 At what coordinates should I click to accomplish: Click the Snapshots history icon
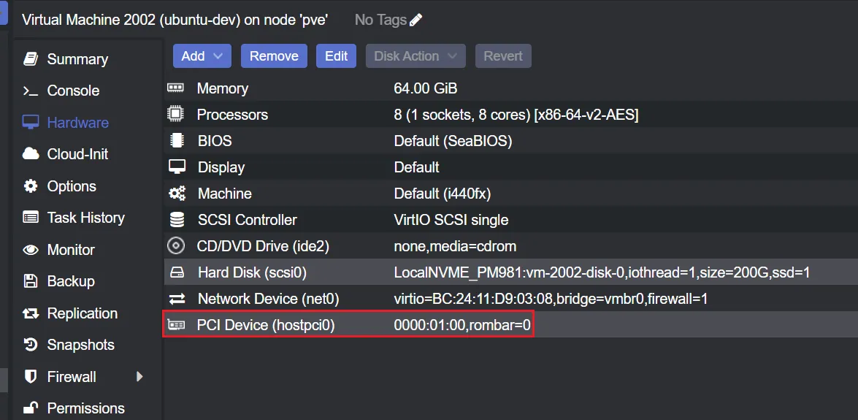[31, 345]
